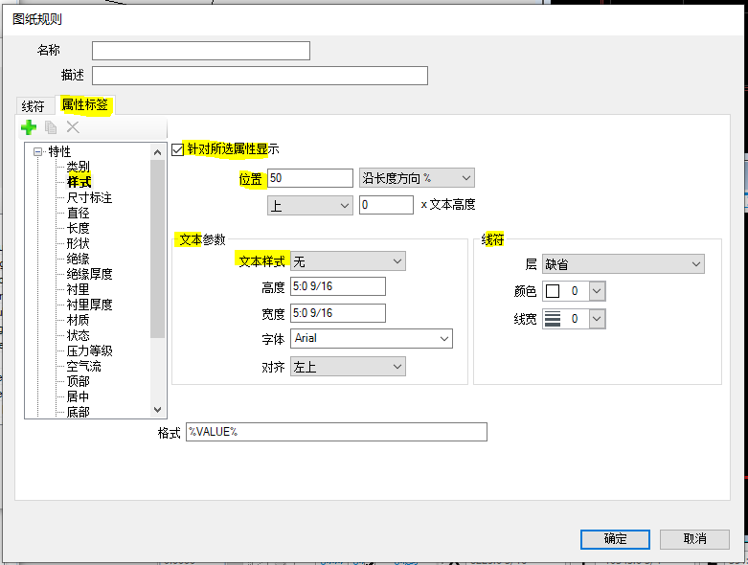Click the tree scrollbar thumb
The height and width of the screenshot is (565, 748).
(157, 249)
